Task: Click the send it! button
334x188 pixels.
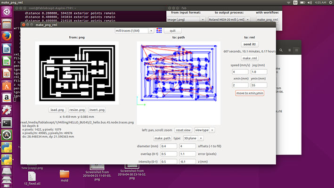Action: [x=249, y=44]
